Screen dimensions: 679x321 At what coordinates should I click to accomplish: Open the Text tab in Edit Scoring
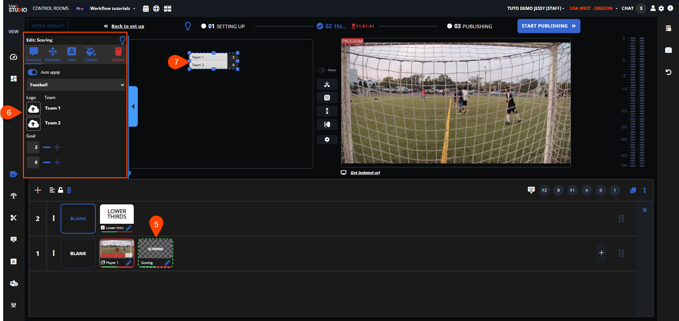point(72,54)
